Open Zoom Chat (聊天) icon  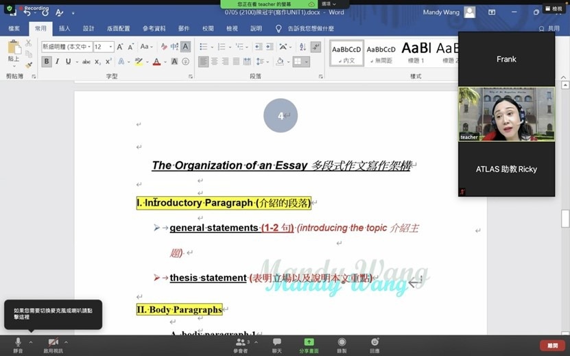pos(277,346)
